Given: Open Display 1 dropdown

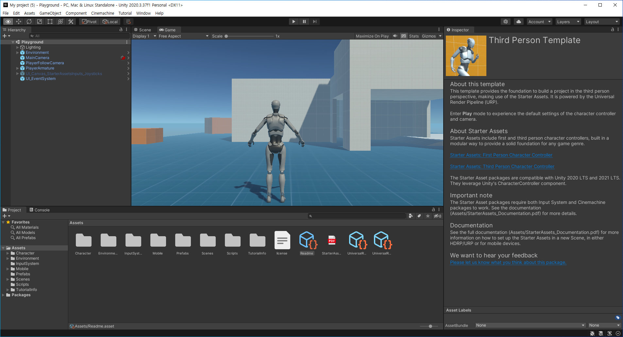Looking at the screenshot, I should (144, 36).
